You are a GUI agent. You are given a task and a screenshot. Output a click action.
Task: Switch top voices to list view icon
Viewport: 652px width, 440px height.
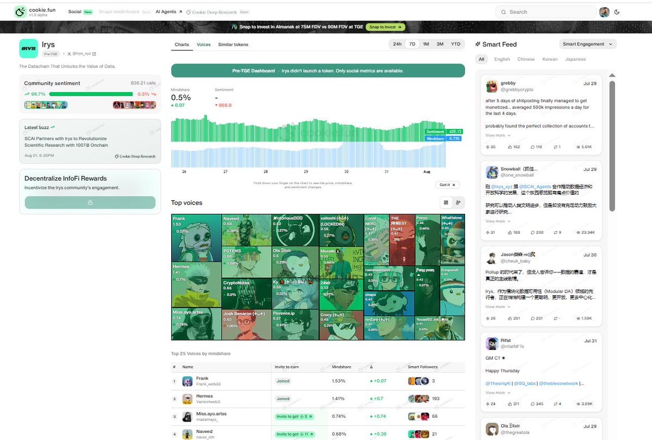point(458,203)
